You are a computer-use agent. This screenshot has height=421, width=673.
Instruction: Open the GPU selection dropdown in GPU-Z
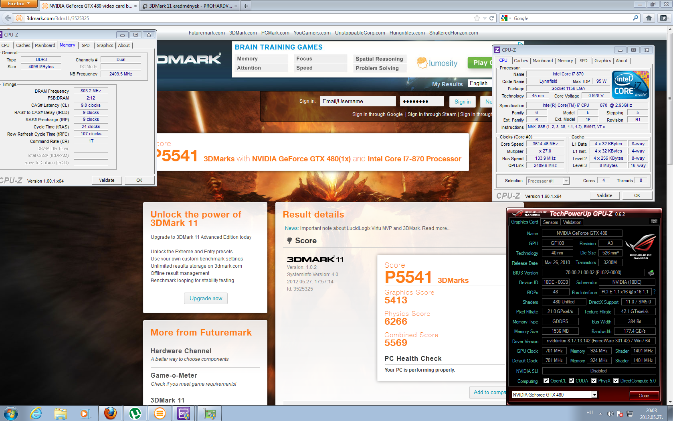point(594,395)
